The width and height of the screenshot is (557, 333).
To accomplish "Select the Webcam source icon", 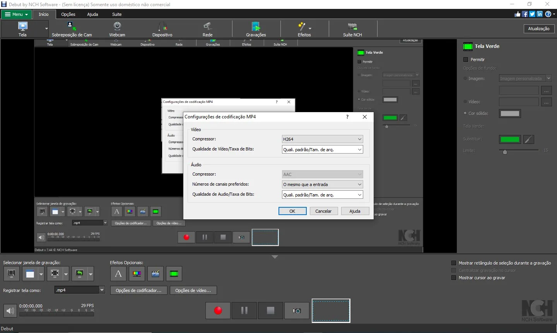I will 117,29.
